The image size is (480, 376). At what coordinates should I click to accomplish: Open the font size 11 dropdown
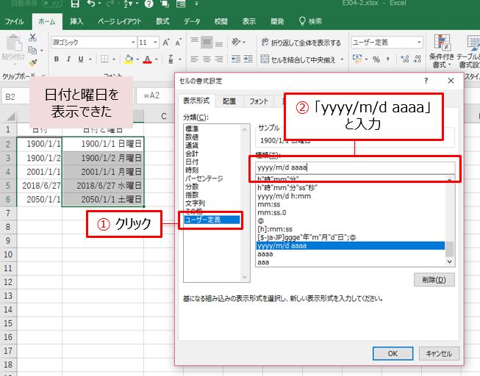click(x=155, y=42)
